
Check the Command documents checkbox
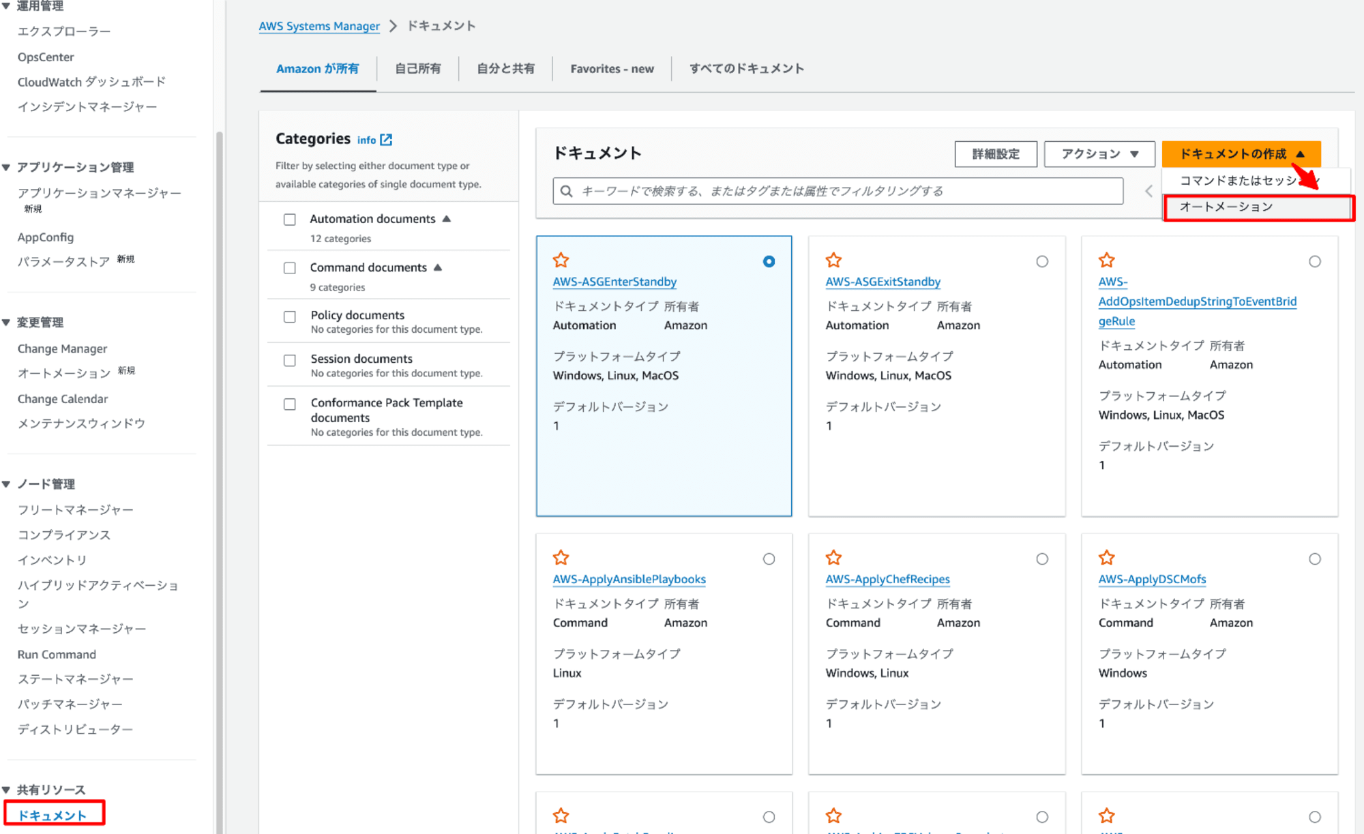[290, 268]
